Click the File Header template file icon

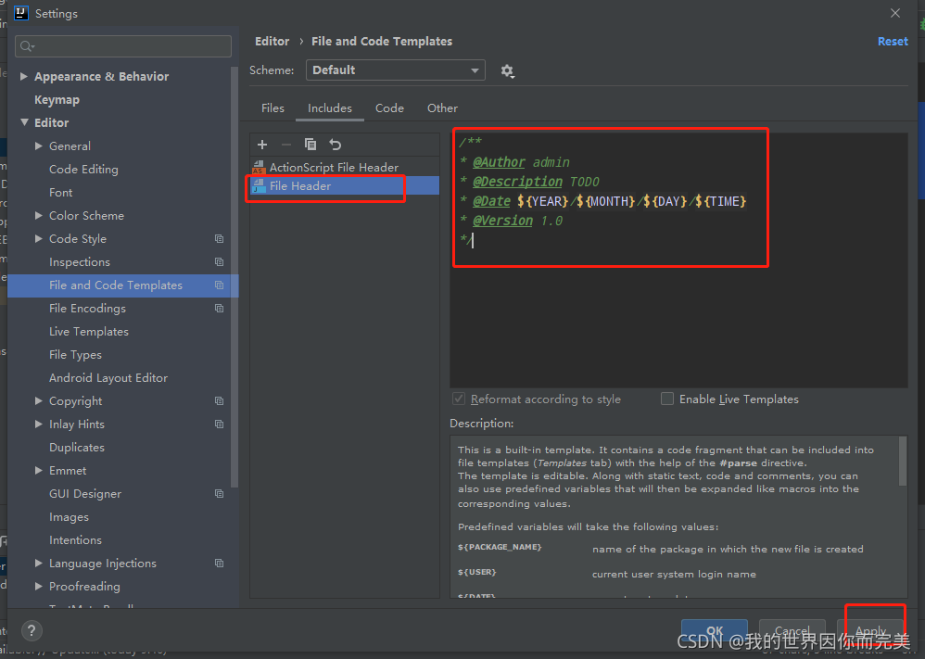pyautogui.click(x=259, y=186)
